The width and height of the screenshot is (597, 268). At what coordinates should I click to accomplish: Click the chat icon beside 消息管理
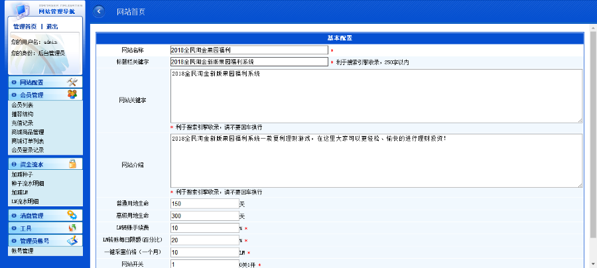pyautogui.click(x=72, y=215)
